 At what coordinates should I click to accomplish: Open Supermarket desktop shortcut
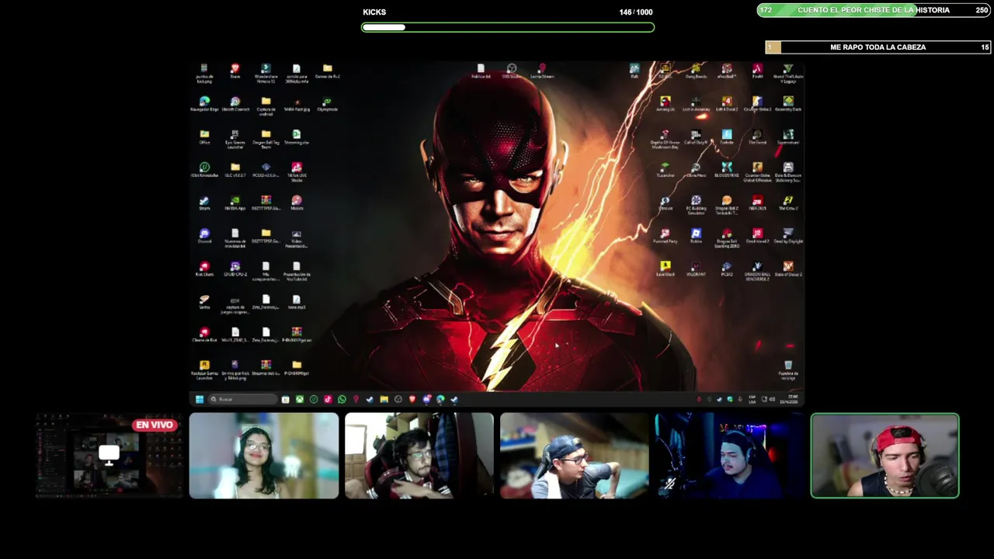[788, 137]
